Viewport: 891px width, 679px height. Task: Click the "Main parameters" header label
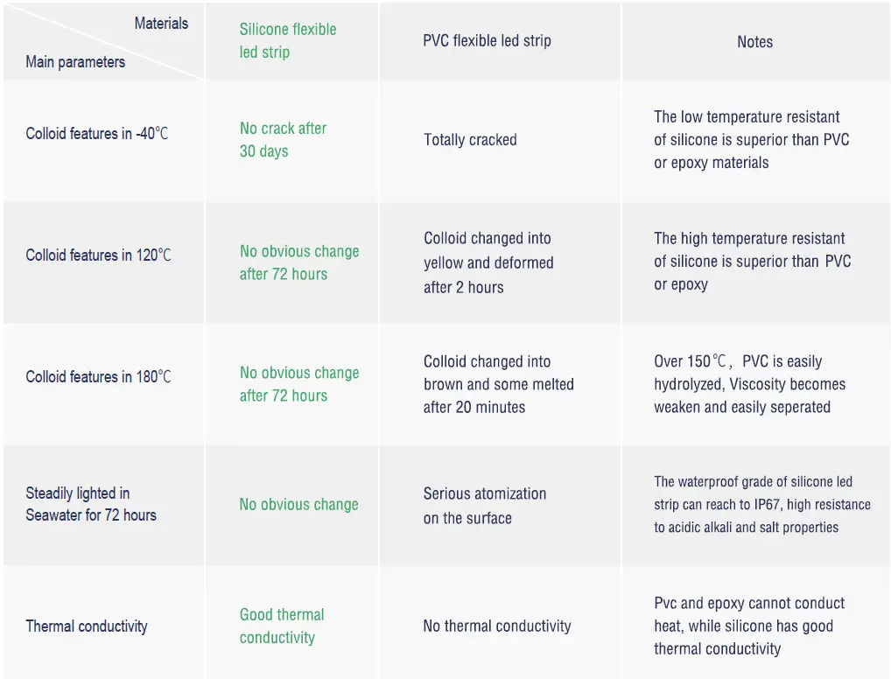pos(75,62)
